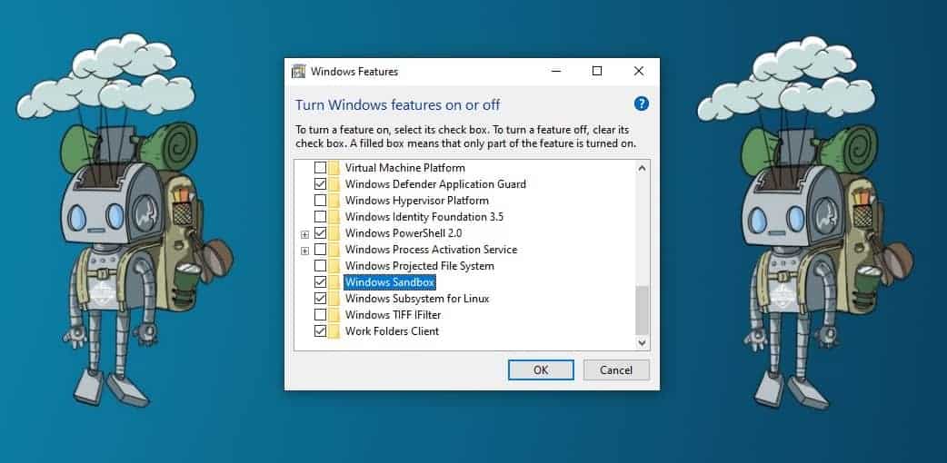947x463 pixels.
Task: Tick Windows Identity Foundation 3.5 checkbox
Action: click(320, 217)
